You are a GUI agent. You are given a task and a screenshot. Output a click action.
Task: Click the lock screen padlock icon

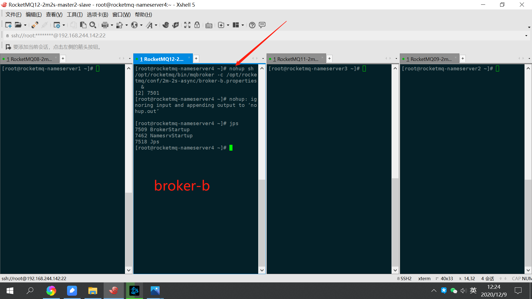(197, 25)
